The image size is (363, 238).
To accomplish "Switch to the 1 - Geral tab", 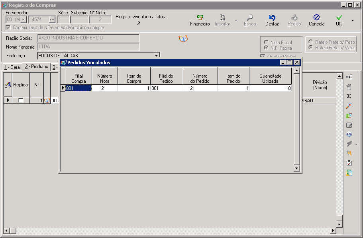I will point(12,67).
